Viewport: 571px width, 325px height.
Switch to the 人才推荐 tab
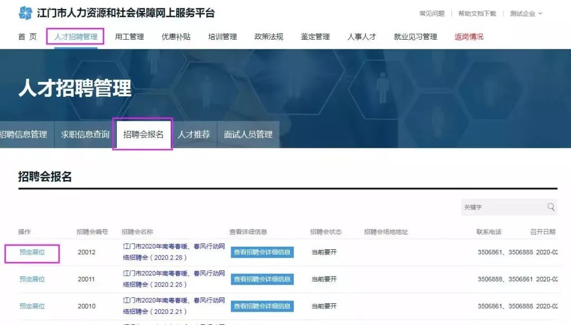[x=194, y=134]
